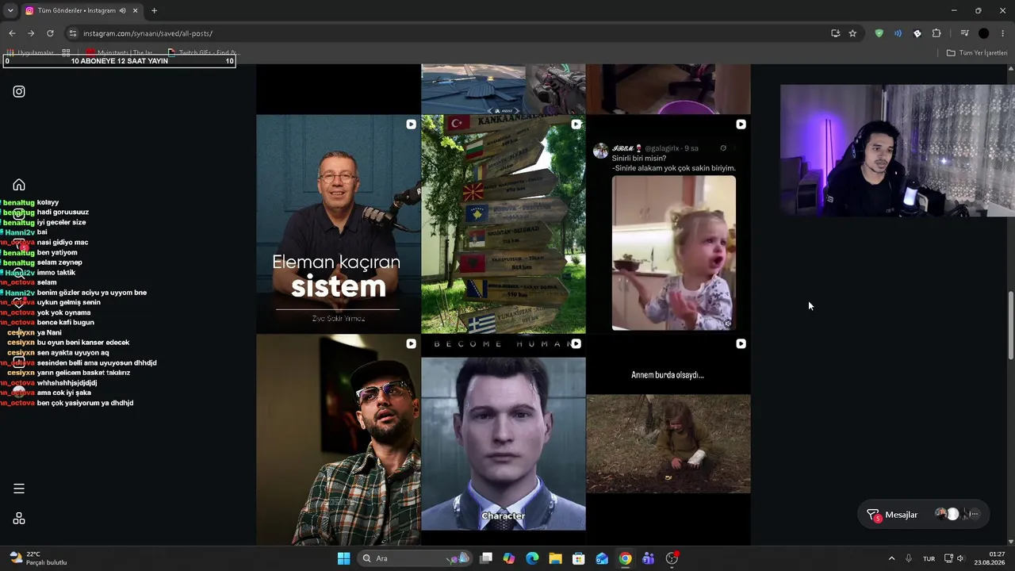
Task: Open the media control icon in toolbar
Action: tap(964, 33)
